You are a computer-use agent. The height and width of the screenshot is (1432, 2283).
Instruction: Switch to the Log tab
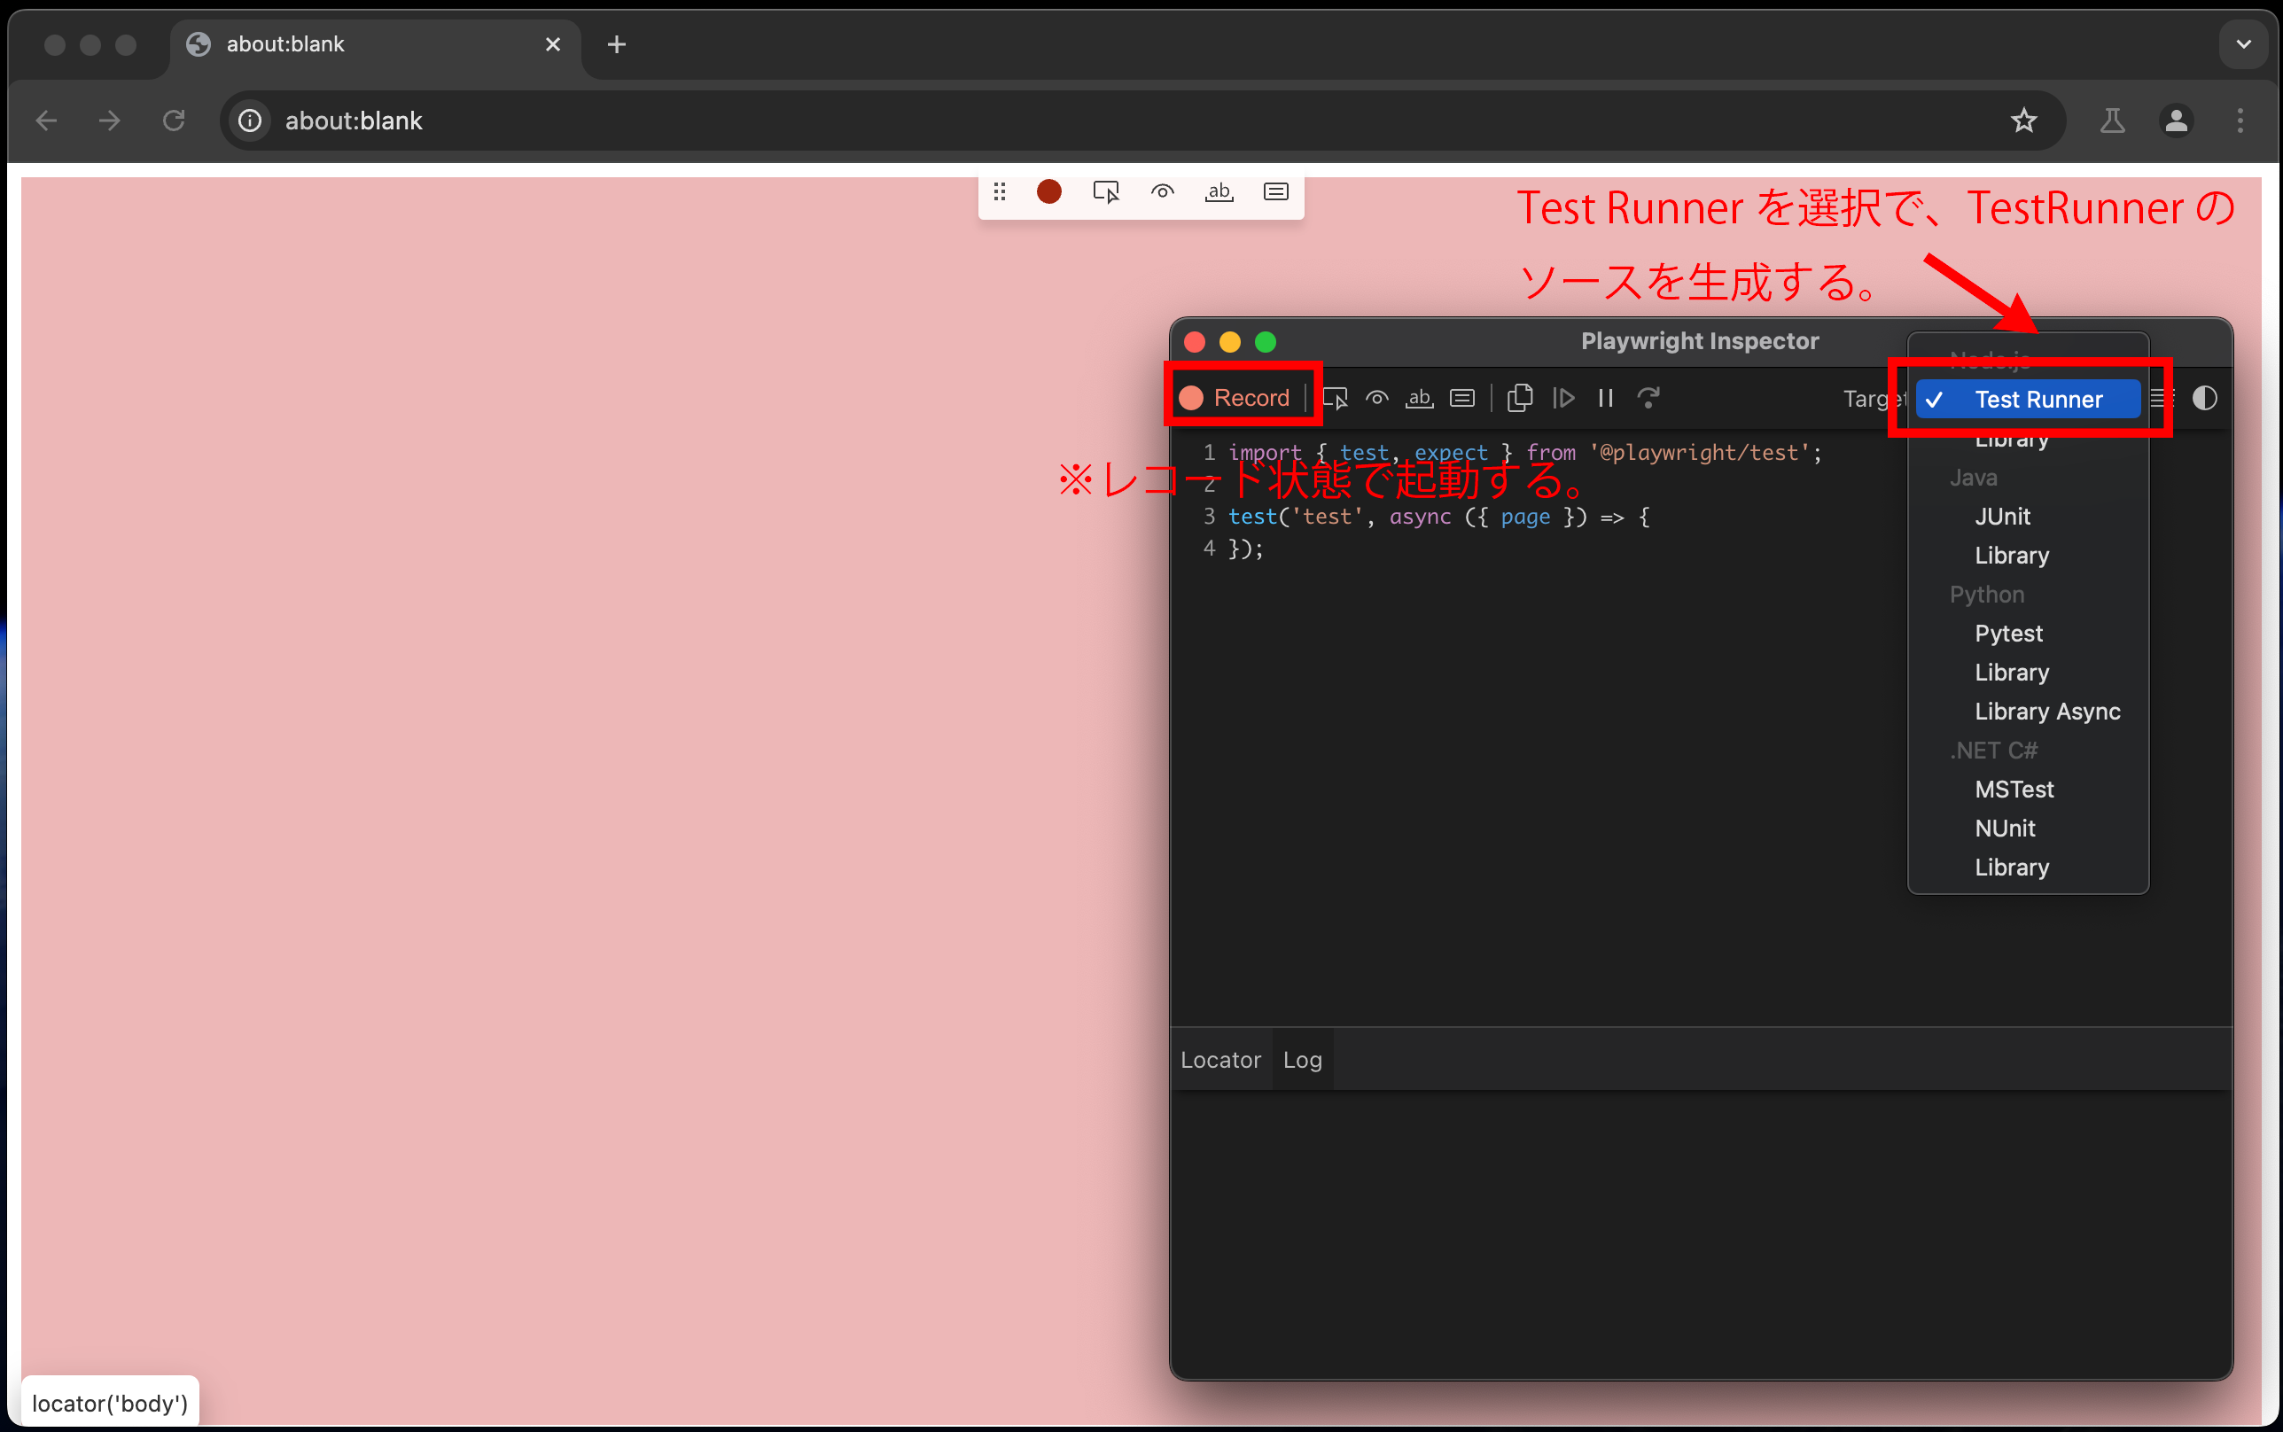pyautogui.click(x=1301, y=1059)
